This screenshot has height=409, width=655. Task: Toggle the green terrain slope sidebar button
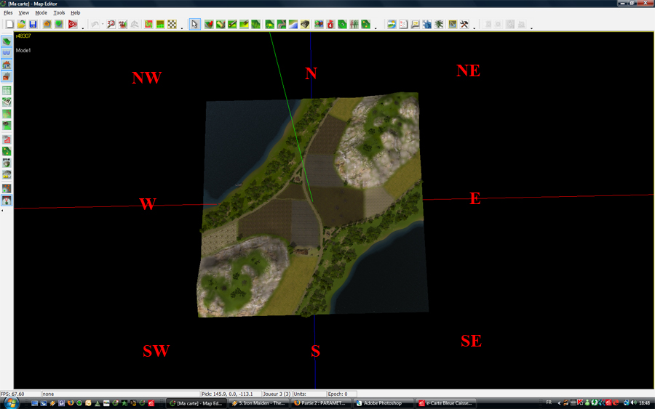point(7,41)
